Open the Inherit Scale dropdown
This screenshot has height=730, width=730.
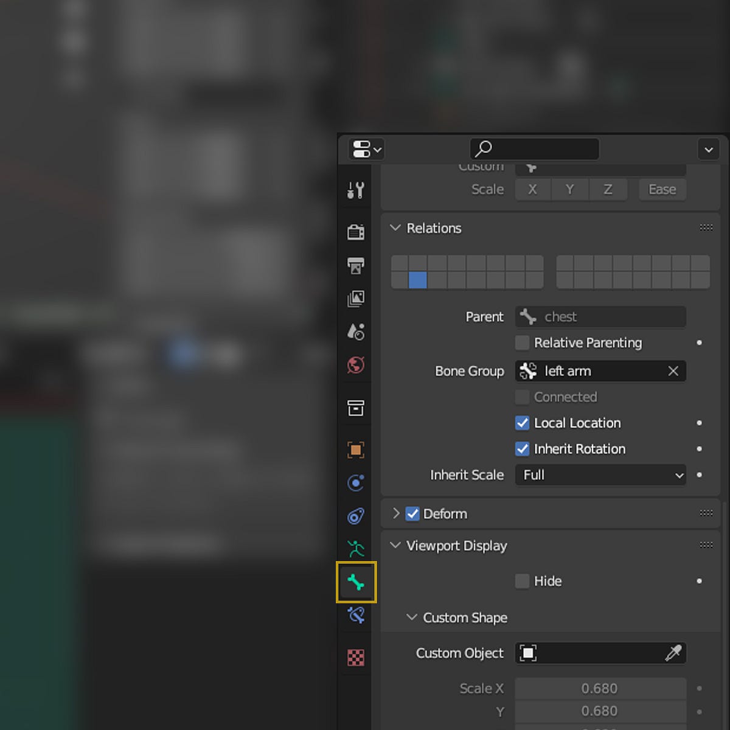(600, 475)
